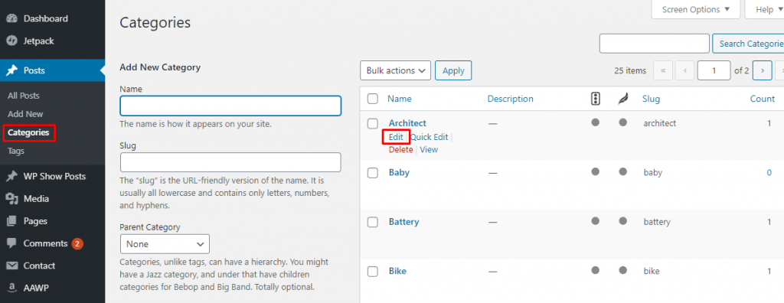Sort by the SEO traffic-light column icon
This screenshot has height=303, width=784.
[x=595, y=99]
